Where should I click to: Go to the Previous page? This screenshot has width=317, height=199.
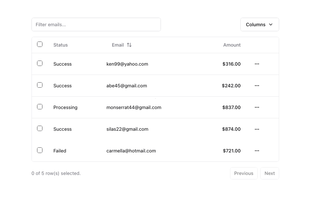pos(244,174)
